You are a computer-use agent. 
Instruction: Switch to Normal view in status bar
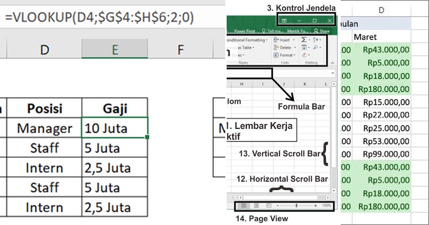click(x=244, y=205)
